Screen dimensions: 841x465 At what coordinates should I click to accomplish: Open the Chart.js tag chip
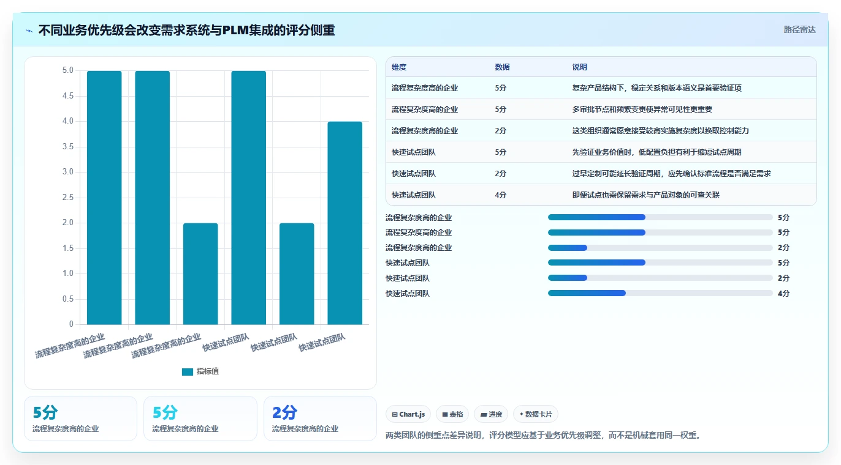(408, 414)
